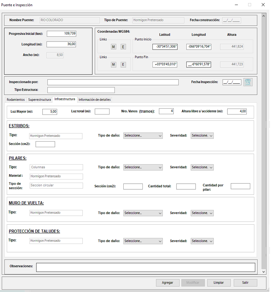Click the M link button for Punto Inicio
This screenshot has width=272, height=294.
click(113, 47)
